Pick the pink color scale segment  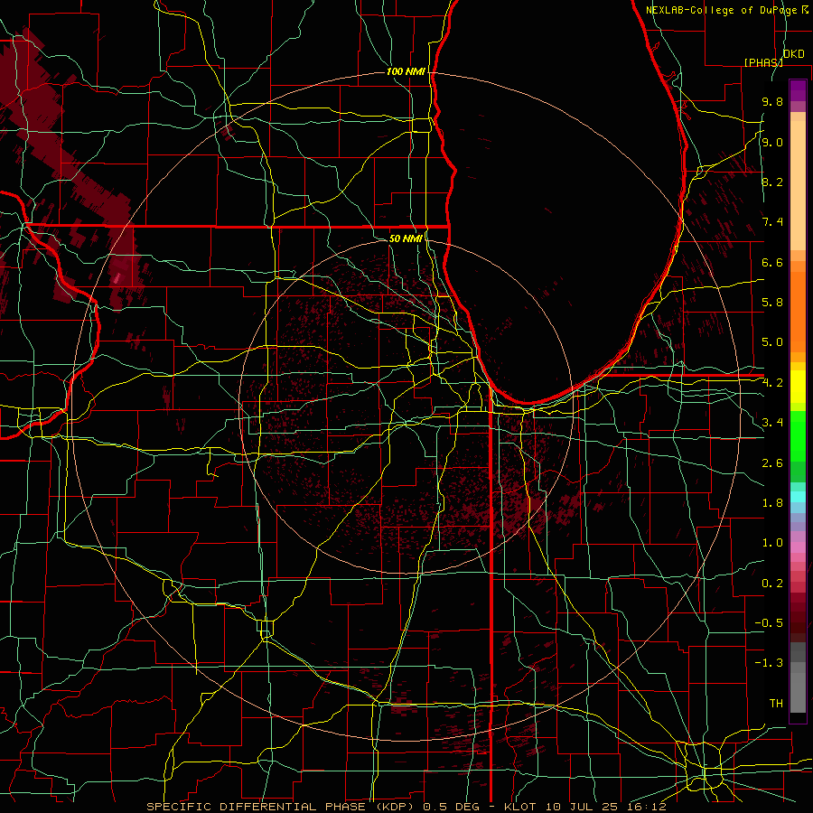click(x=798, y=547)
